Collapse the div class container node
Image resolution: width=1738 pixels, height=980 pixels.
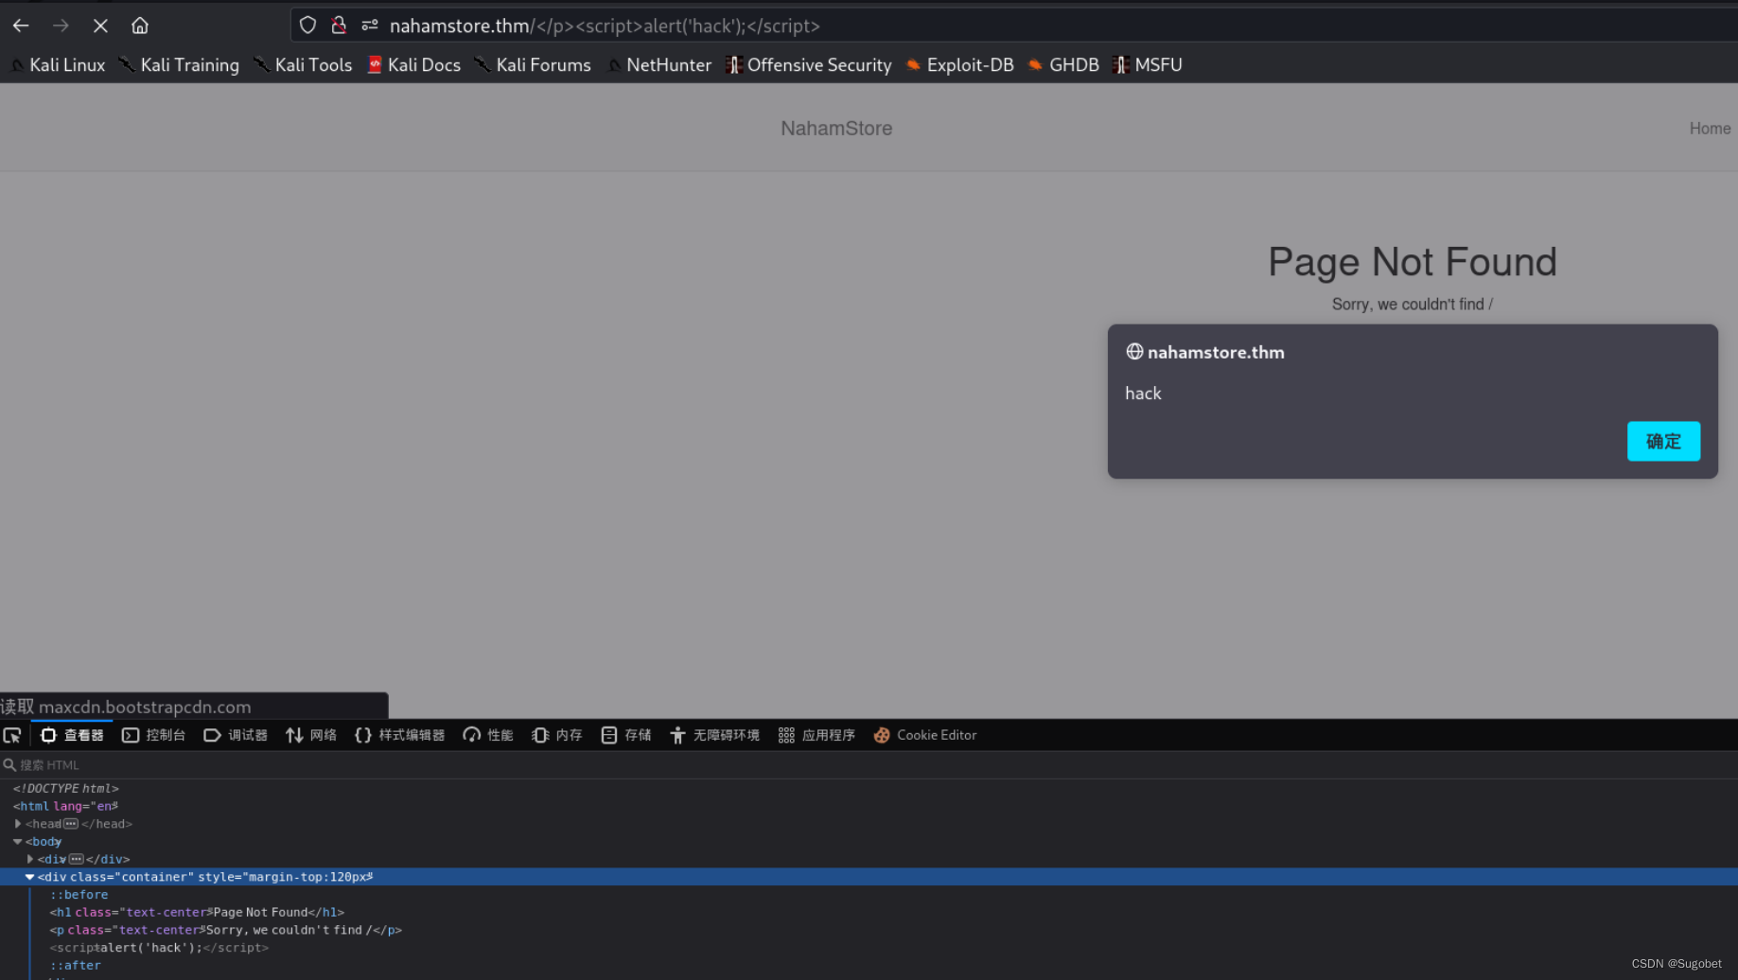[x=30, y=877]
